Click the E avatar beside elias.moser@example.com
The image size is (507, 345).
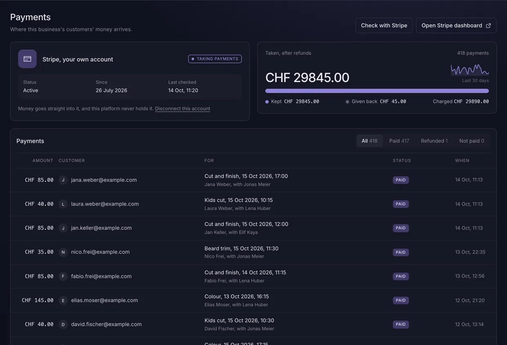pyautogui.click(x=63, y=300)
